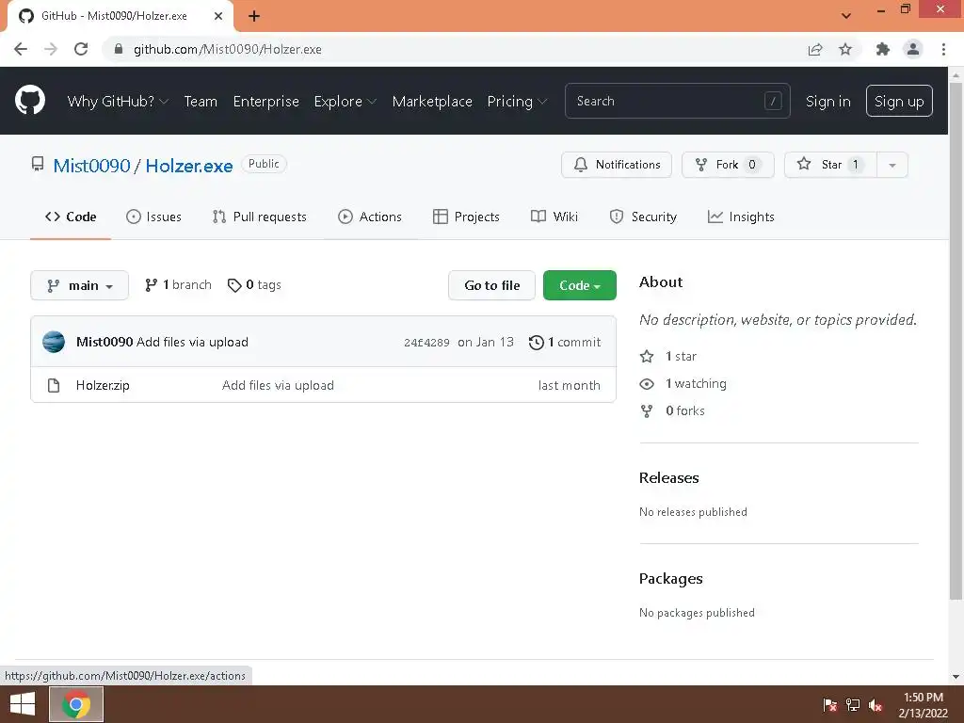The height and width of the screenshot is (723, 964).
Task: Click the browser forward arrow
Action: pyautogui.click(x=51, y=49)
